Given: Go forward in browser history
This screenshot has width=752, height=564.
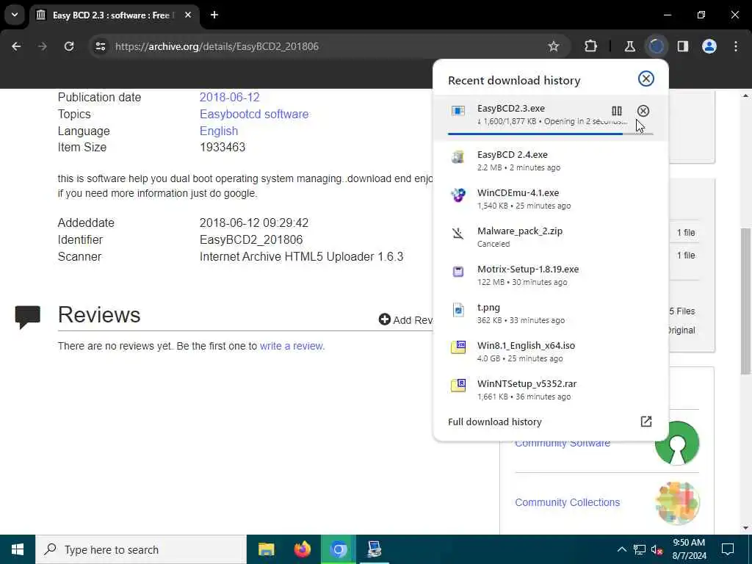Looking at the screenshot, I should click(43, 46).
